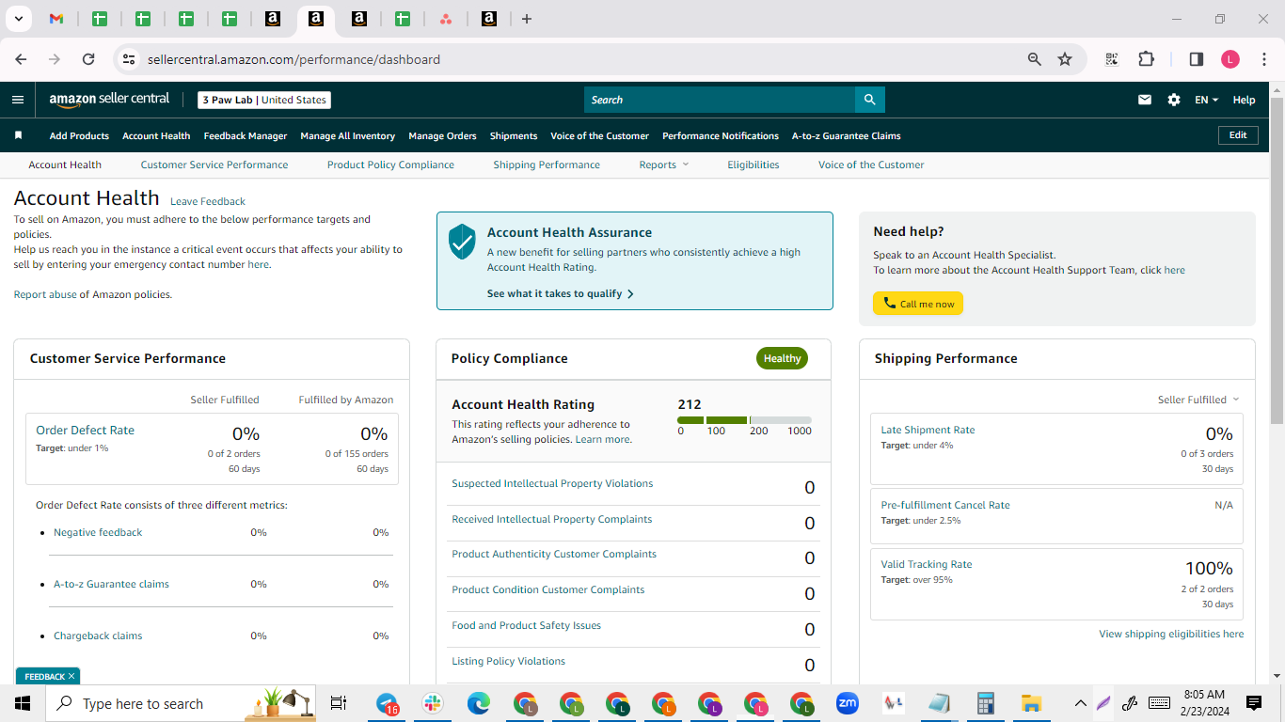Open the Customer Service Performance tab
1285x722 pixels.
(x=214, y=165)
